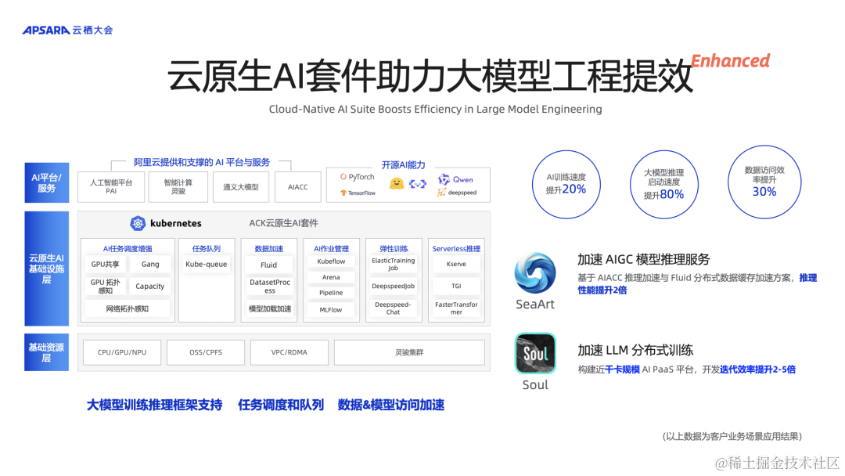This screenshot has width=845, height=476.
Task: Click the 迭代效率提升2-5倍 highlighted text
Action: (757, 370)
